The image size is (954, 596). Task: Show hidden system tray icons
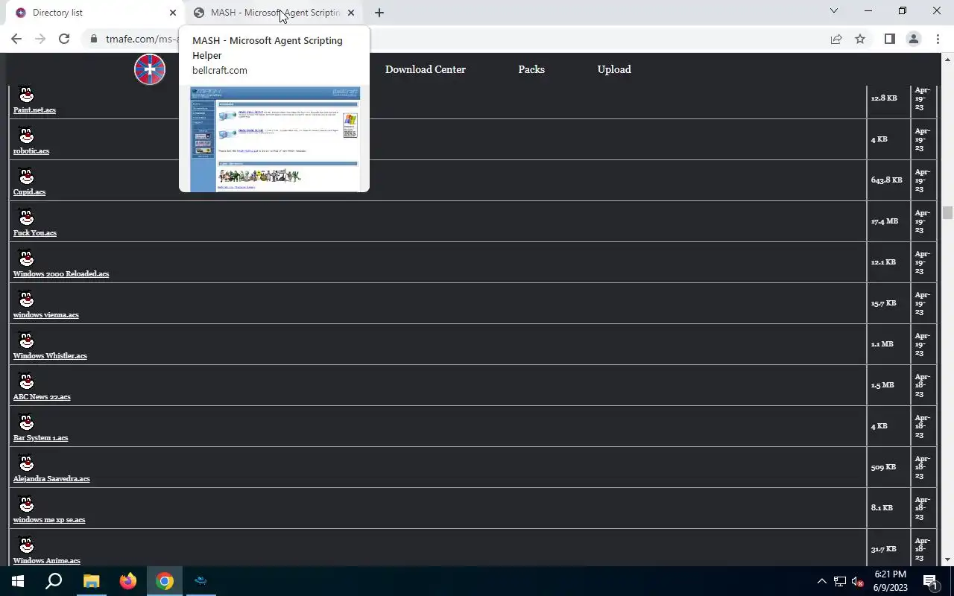[x=822, y=581]
